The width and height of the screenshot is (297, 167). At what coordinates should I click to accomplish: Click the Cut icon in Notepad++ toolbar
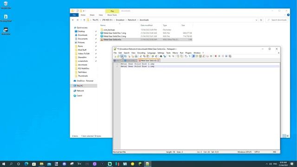coord(141,56)
